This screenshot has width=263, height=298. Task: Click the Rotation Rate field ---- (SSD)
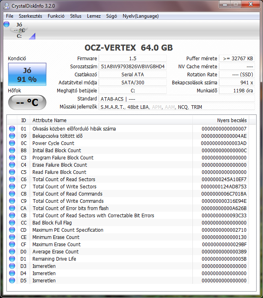click(237, 75)
